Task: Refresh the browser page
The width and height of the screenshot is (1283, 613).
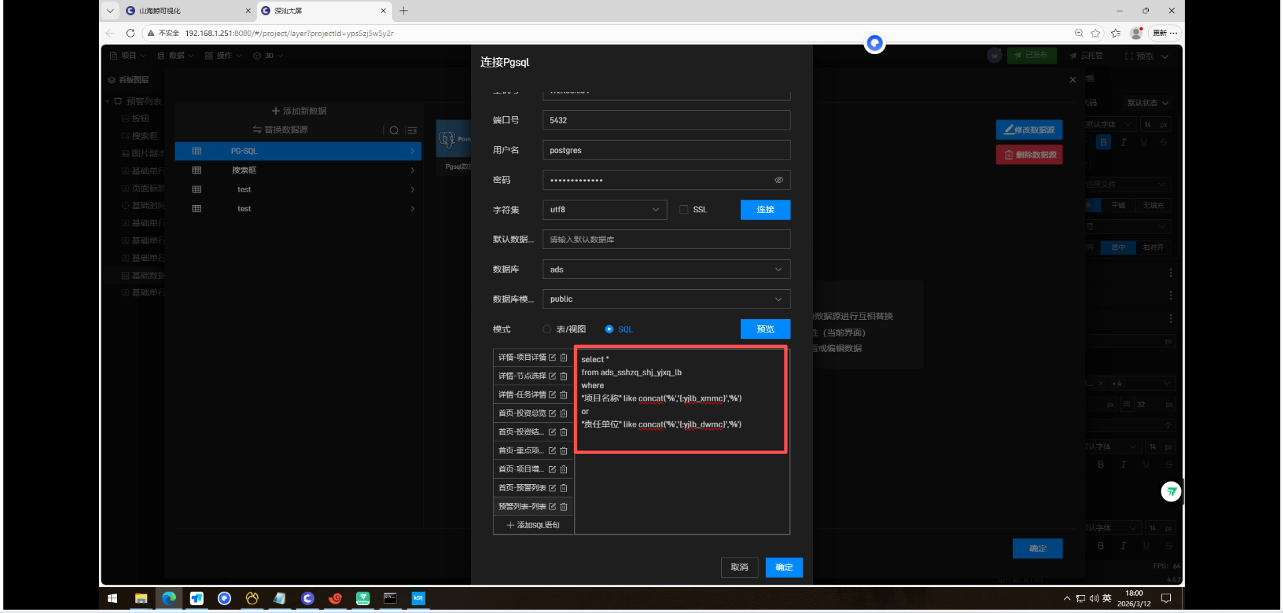Action: pyautogui.click(x=130, y=33)
